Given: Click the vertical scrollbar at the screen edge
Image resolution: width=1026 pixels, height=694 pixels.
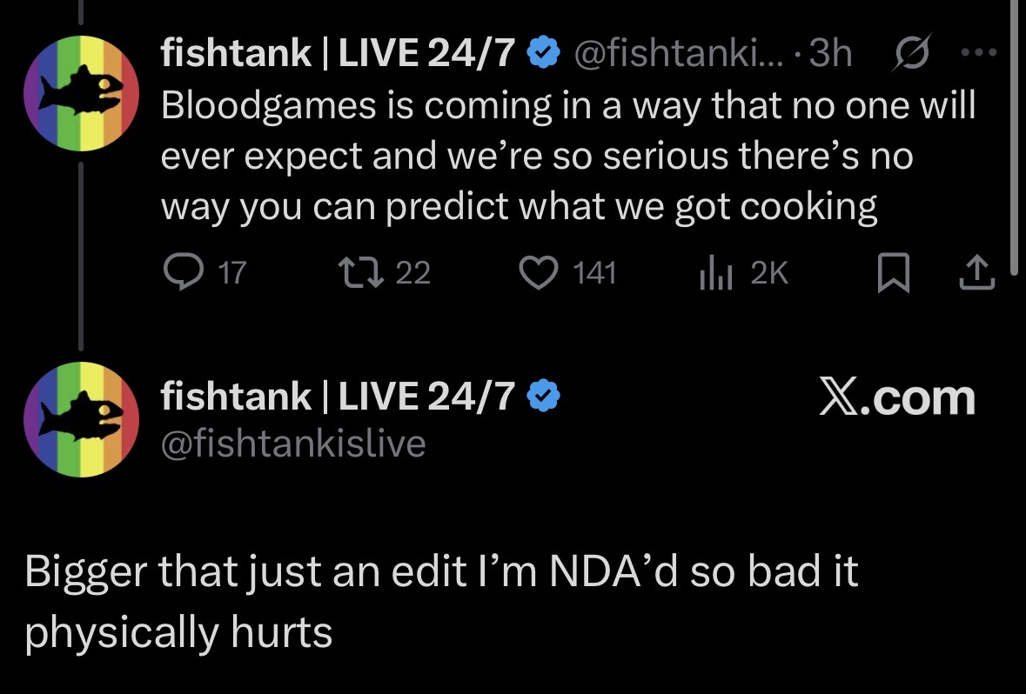Looking at the screenshot, I should tap(1014, 137).
